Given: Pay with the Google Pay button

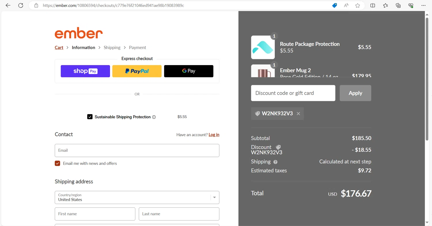Looking at the screenshot, I should click(x=189, y=71).
